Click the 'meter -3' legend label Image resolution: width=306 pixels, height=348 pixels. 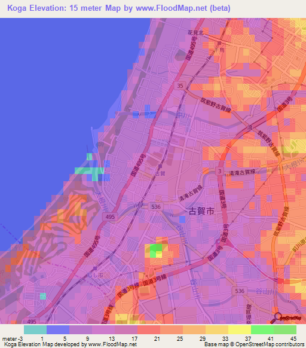[x=13, y=338]
